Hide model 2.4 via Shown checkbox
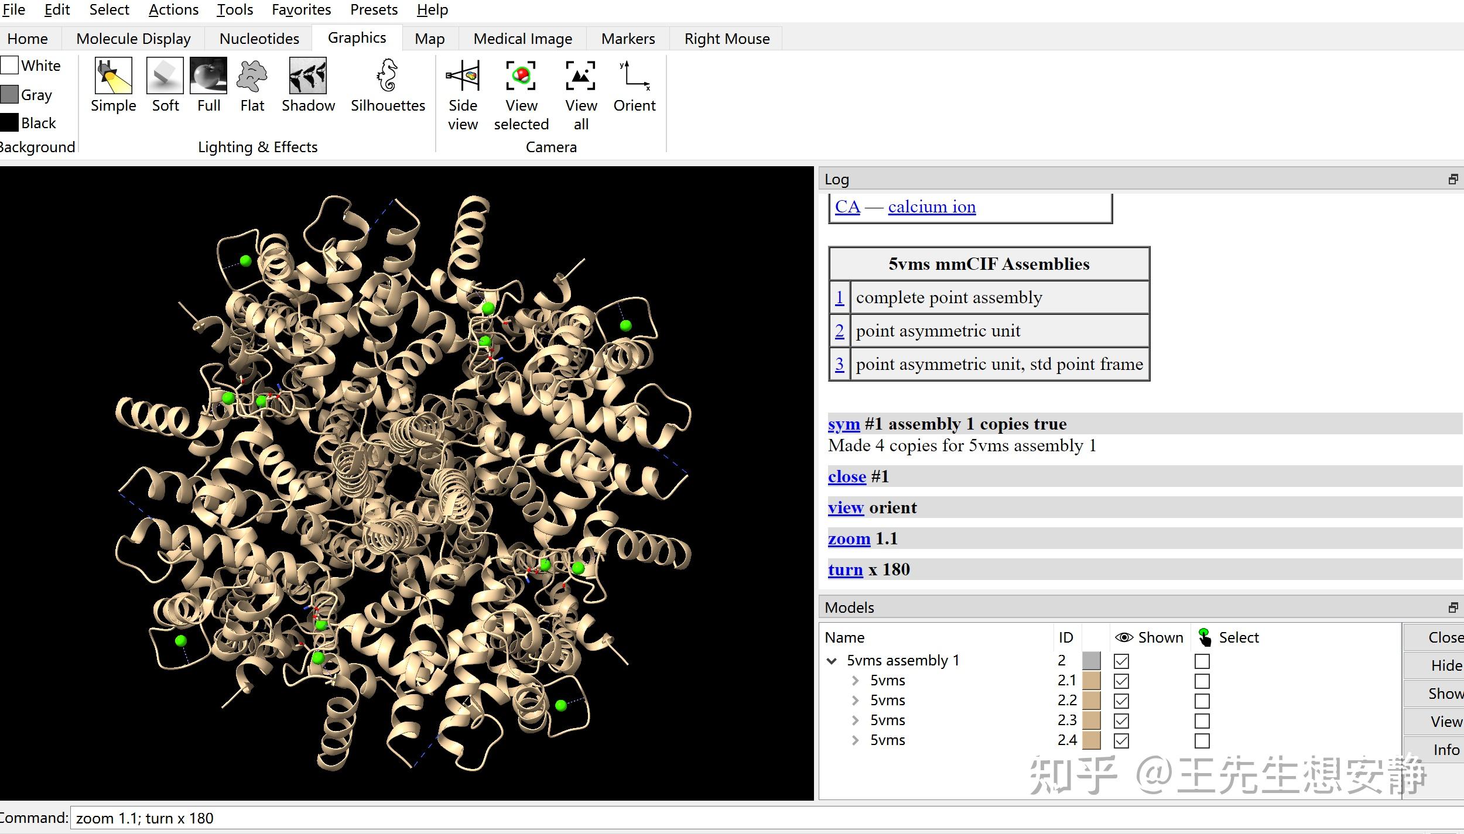This screenshot has height=834, width=1464. (x=1121, y=741)
